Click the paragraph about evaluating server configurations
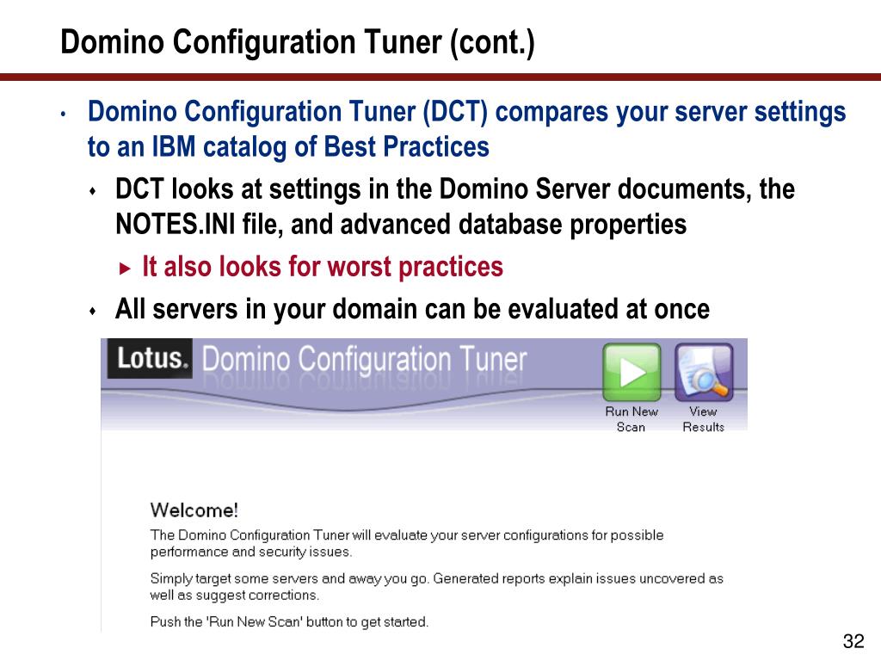The width and height of the screenshot is (881, 661). (x=407, y=543)
